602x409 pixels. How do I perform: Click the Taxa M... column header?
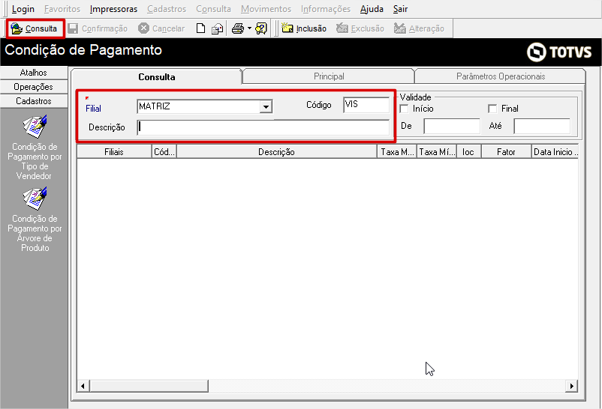click(397, 152)
